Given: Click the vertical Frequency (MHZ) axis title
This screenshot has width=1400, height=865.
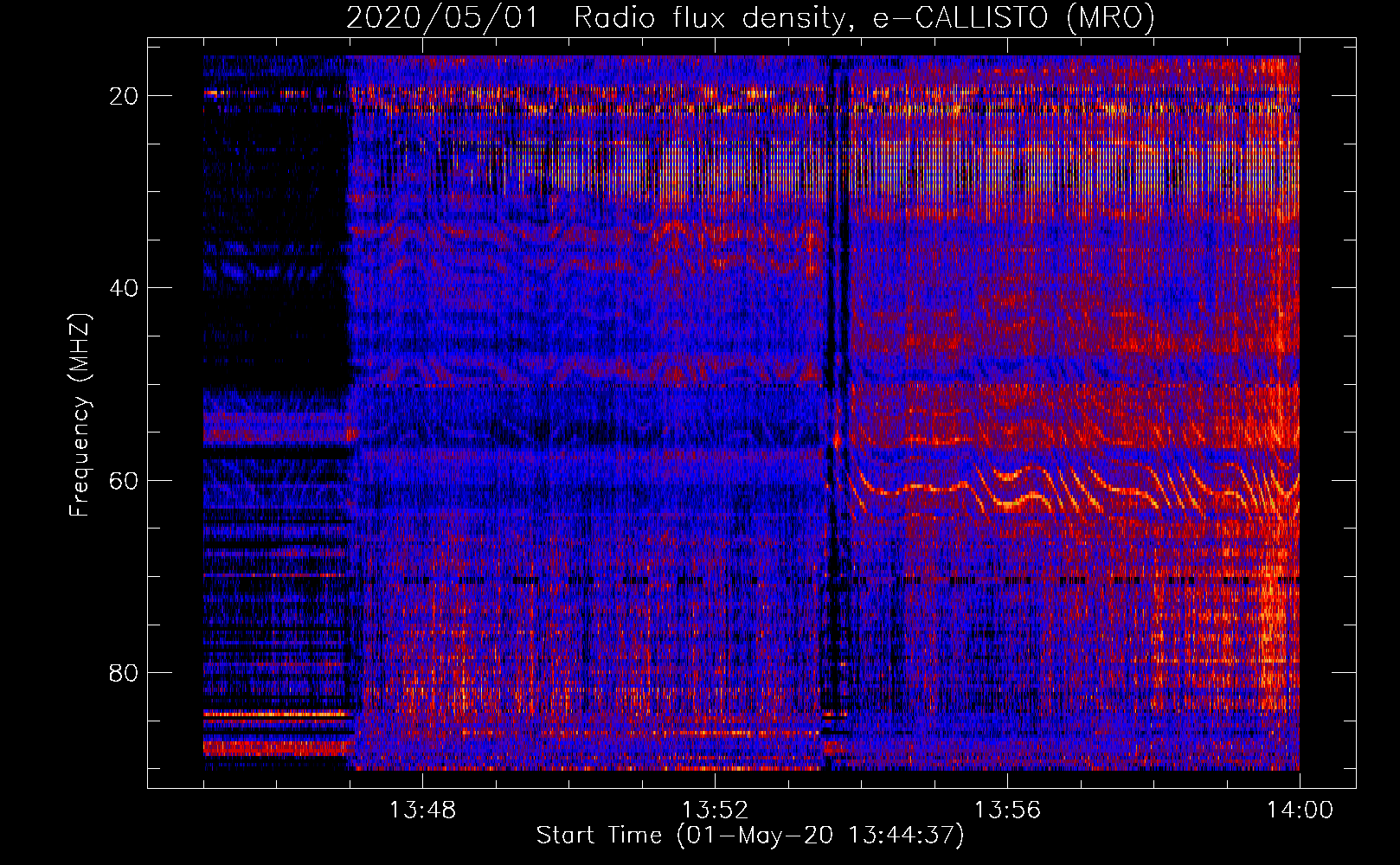Looking at the screenshot, I should pyautogui.click(x=80, y=415).
